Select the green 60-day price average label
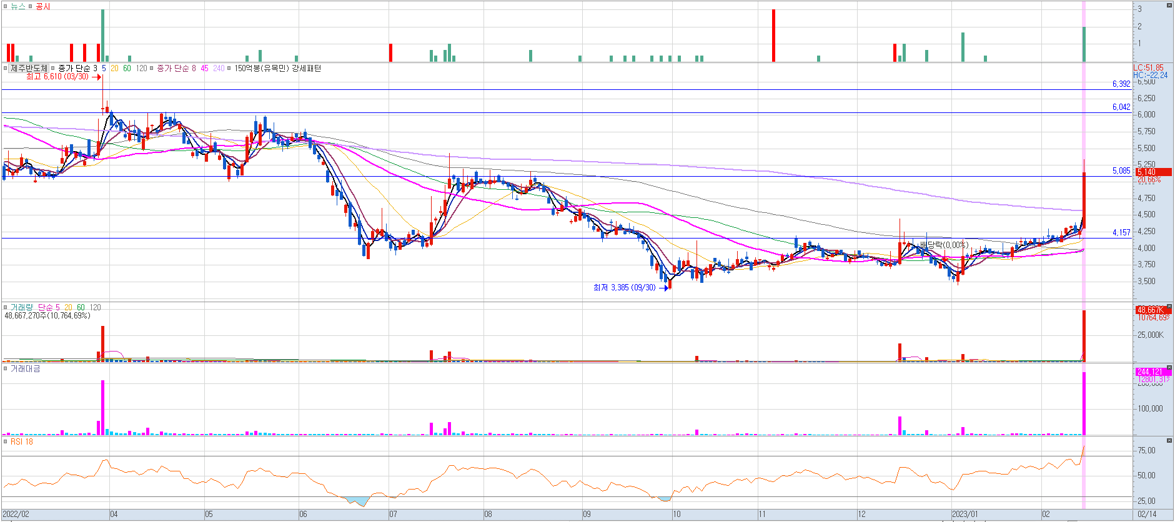This screenshot has height=522, width=1175. (x=127, y=68)
